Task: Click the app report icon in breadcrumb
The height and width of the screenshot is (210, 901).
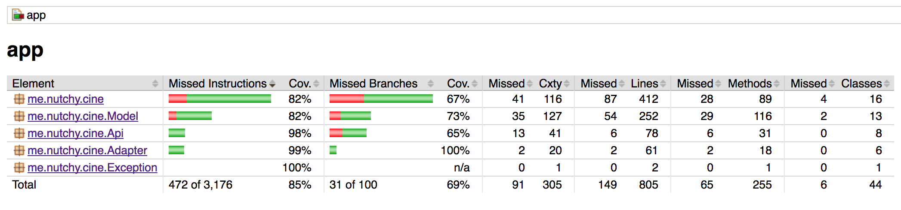Action: click(x=18, y=15)
